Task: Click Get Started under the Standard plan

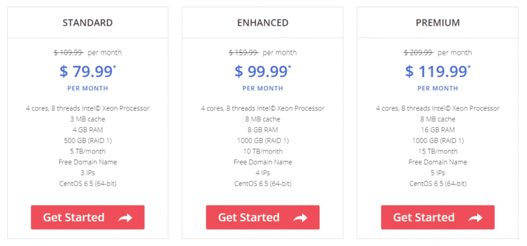Action: click(88, 217)
